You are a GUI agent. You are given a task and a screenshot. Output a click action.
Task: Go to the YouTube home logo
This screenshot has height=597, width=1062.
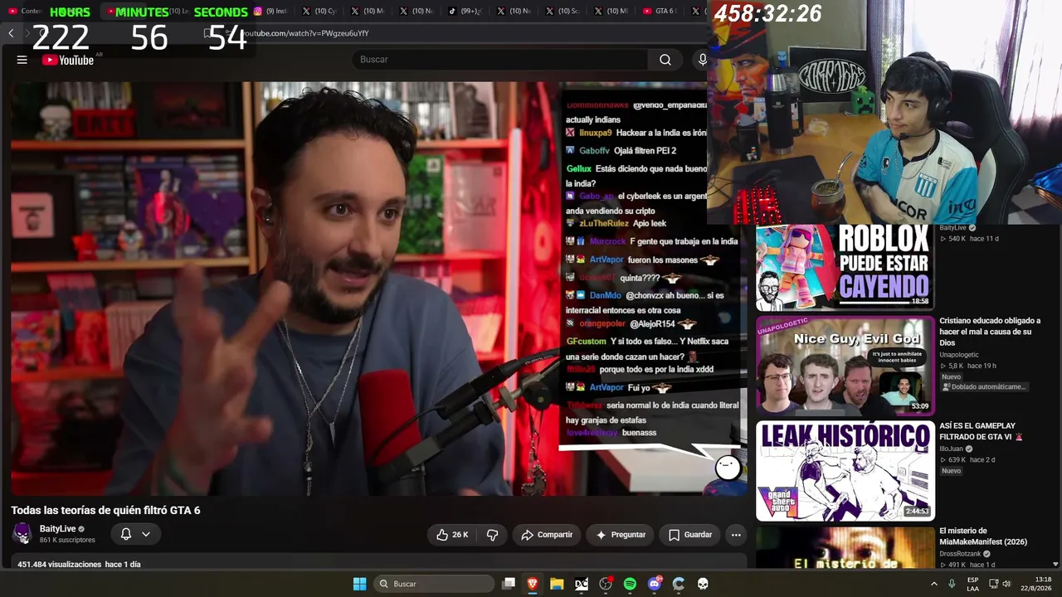tap(68, 60)
